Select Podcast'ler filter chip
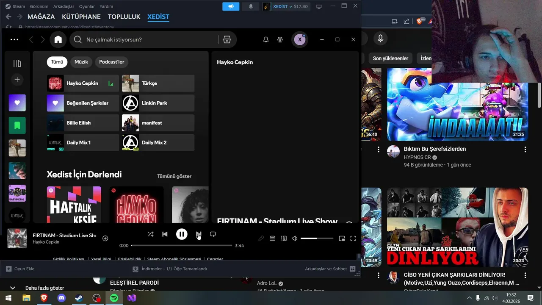Viewport: 542px width, 305px height. [112, 62]
